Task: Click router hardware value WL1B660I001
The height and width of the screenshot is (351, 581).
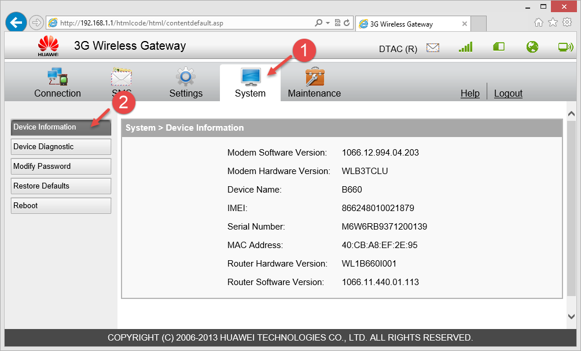Action: coord(369,264)
